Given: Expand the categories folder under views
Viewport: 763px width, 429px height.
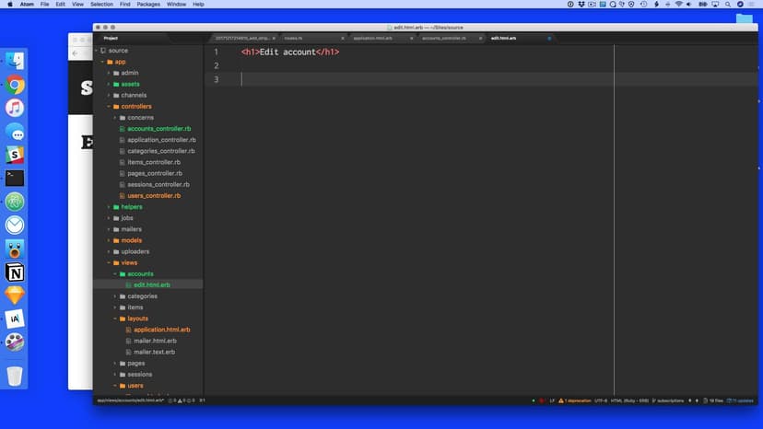Looking at the screenshot, I should pos(115,296).
